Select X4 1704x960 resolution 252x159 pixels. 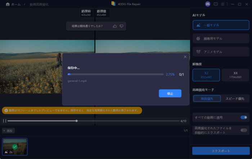pos(235,75)
